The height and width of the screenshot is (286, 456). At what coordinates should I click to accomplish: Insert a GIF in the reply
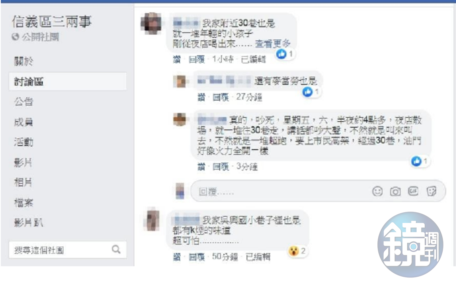[x=413, y=191]
